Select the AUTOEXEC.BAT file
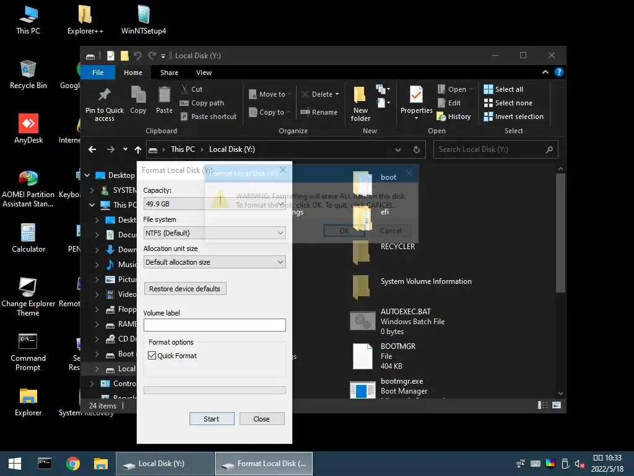634x476 pixels. click(397, 322)
